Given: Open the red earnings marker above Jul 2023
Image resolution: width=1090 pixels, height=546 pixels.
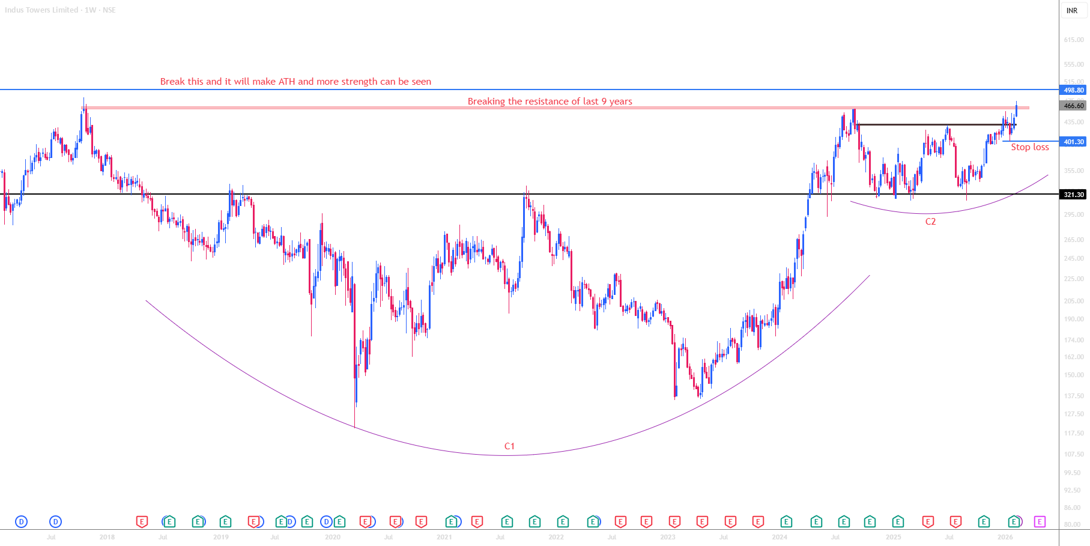Looking at the screenshot, I should tap(730, 522).
